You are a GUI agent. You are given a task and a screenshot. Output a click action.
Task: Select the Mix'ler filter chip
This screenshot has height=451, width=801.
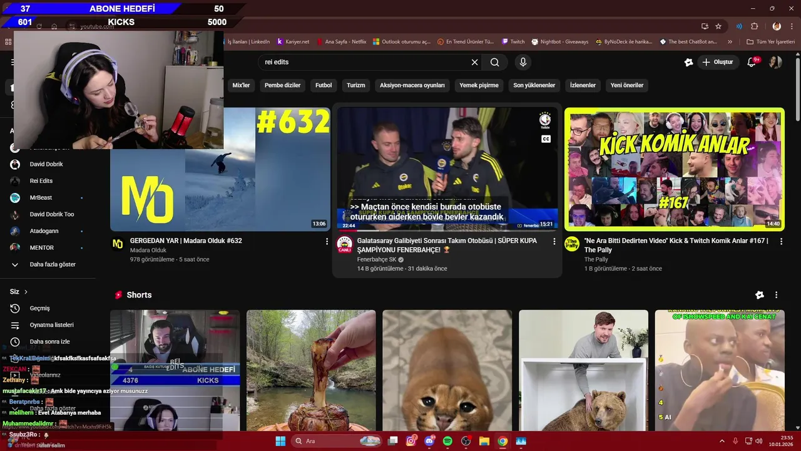pyautogui.click(x=241, y=85)
